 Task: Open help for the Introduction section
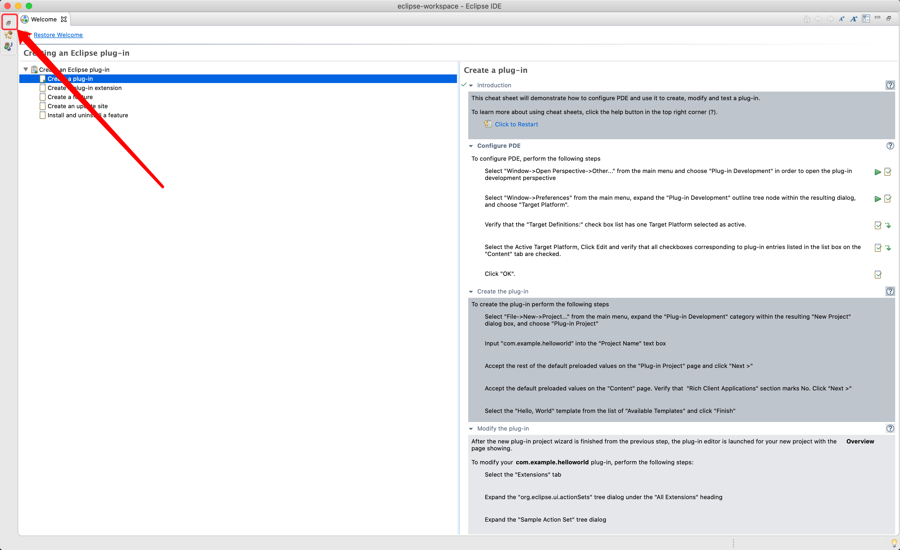coord(890,85)
